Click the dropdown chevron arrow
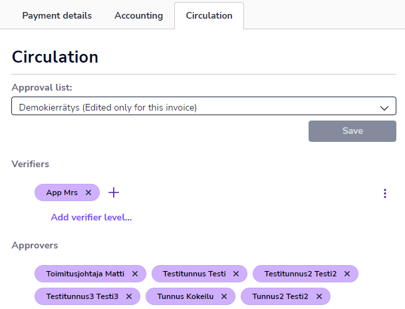The width and height of the screenshot is (405, 309). tap(384, 107)
